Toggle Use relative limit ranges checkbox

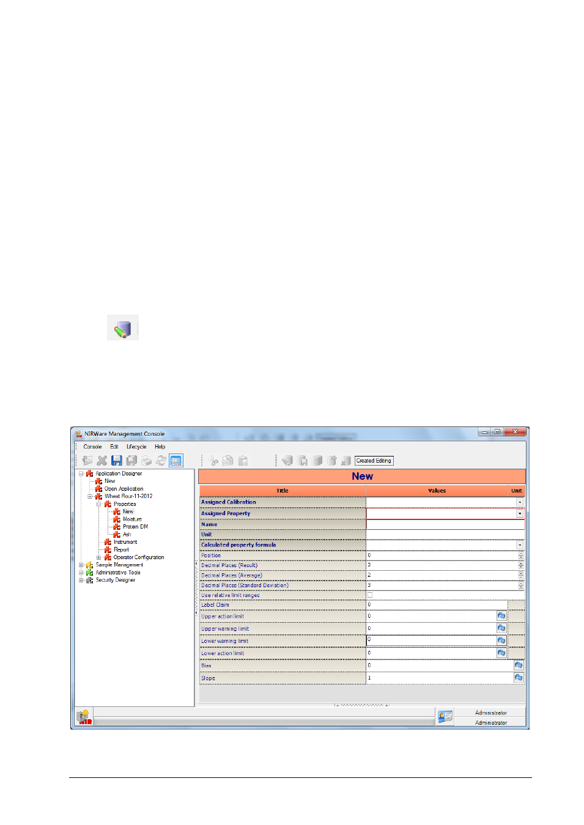tap(369, 595)
